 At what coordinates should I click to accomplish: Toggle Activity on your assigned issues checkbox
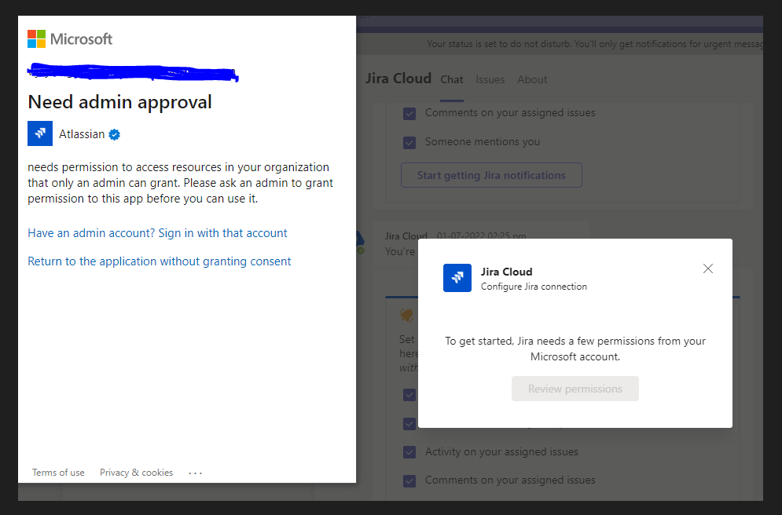click(x=409, y=452)
